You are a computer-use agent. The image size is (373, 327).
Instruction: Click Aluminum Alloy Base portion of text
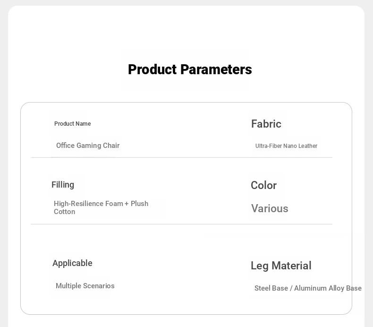328,288
